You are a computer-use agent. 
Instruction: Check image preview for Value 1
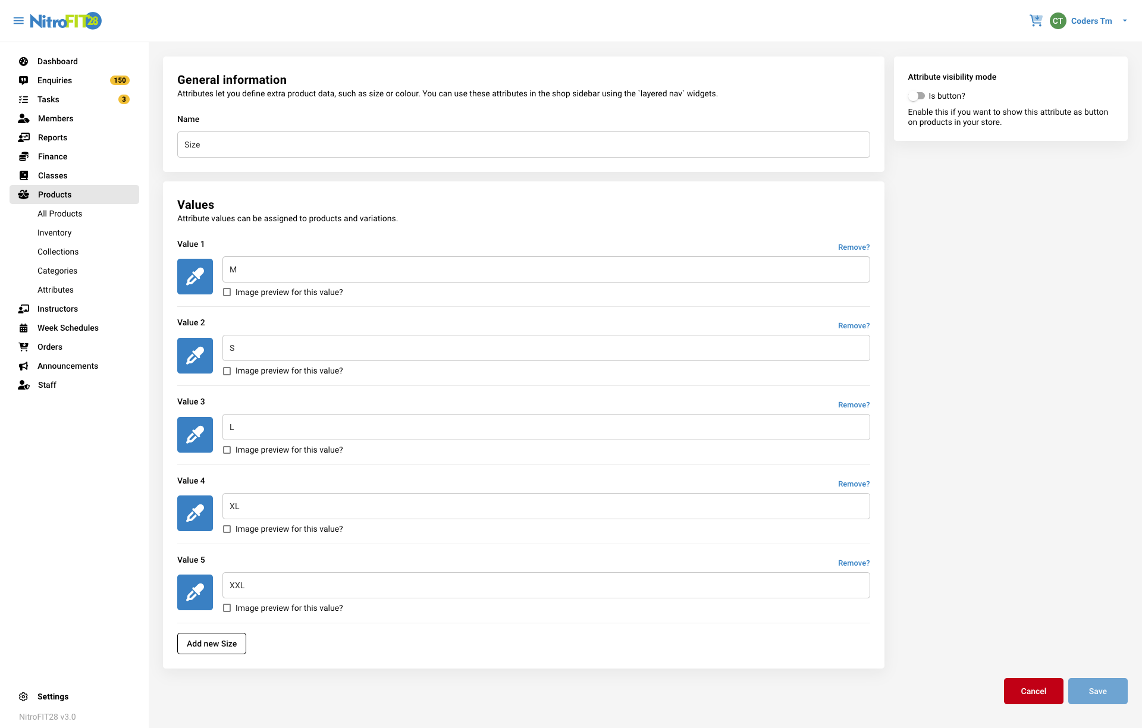227,292
